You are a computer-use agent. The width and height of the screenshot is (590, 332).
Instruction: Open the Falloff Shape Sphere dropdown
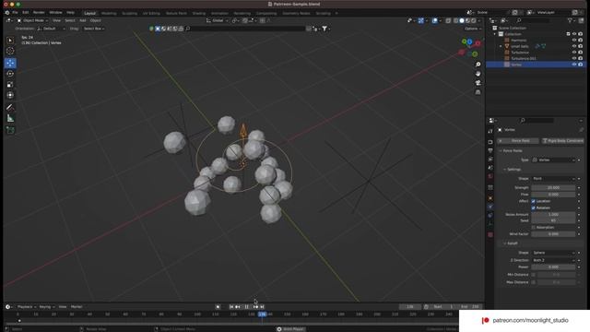(x=553, y=253)
